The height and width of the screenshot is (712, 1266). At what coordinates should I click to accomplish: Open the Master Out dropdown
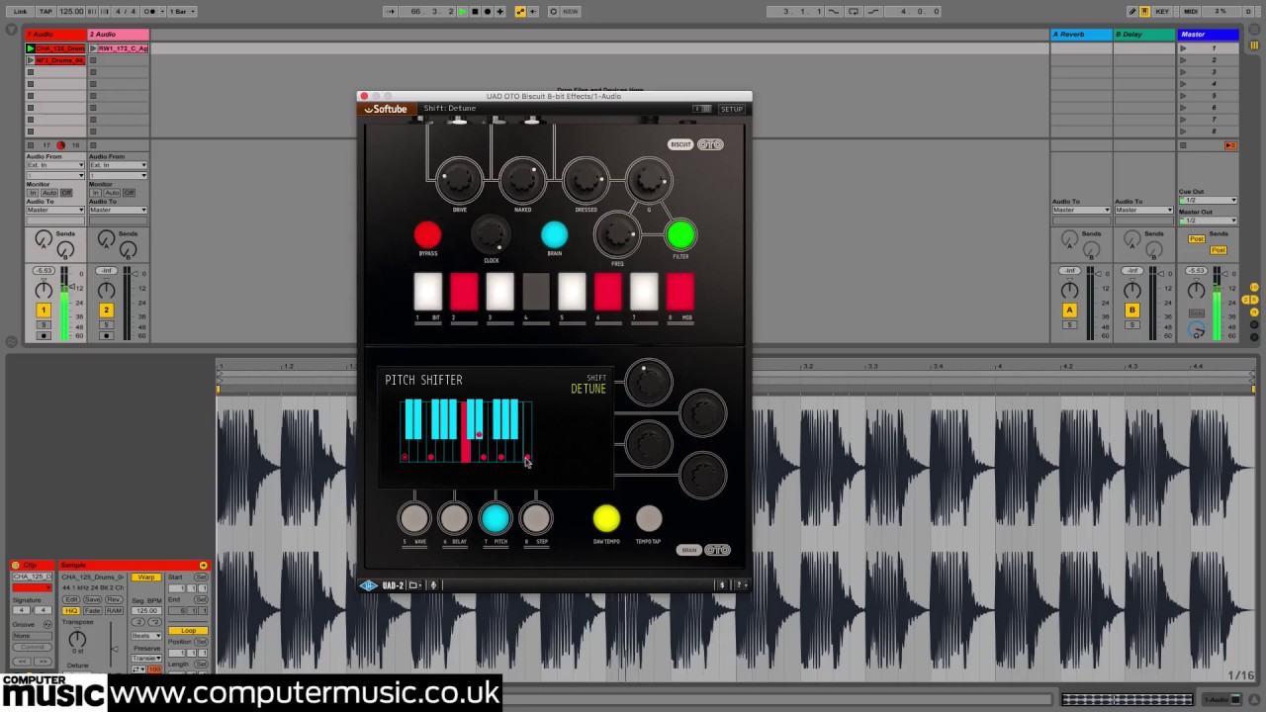(x=1208, y=220)
